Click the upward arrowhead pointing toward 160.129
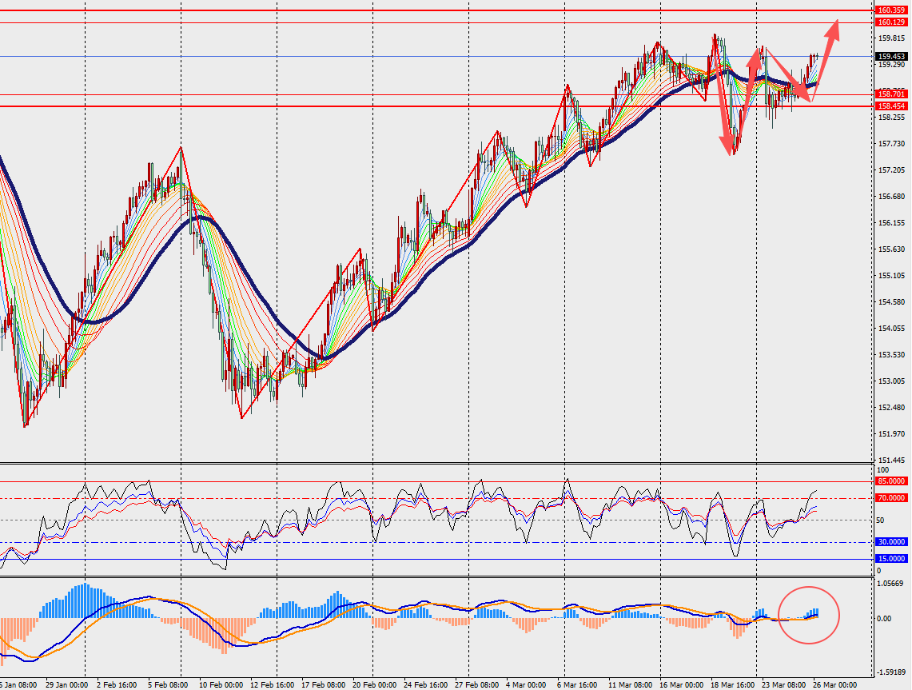 (x=834, y=26)
